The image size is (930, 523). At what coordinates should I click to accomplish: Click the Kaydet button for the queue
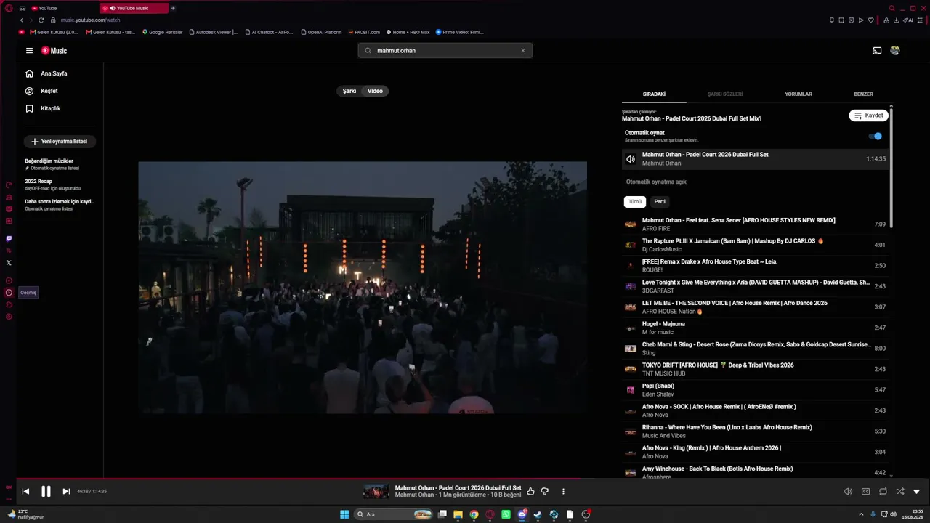pos(868,115)
